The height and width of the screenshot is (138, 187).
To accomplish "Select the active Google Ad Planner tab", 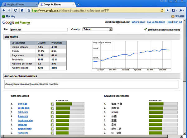I will coord(57,5).
